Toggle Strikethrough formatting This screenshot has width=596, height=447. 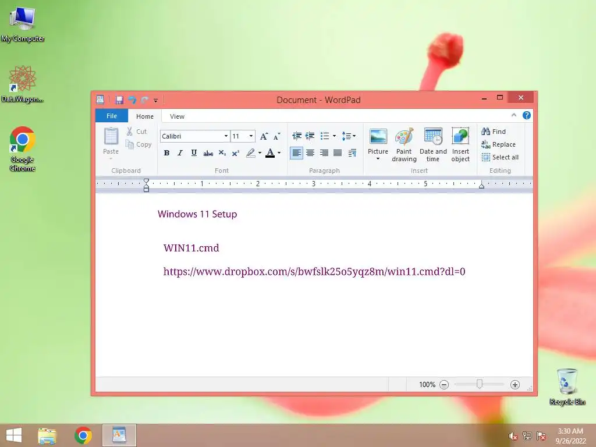[208, 153]
